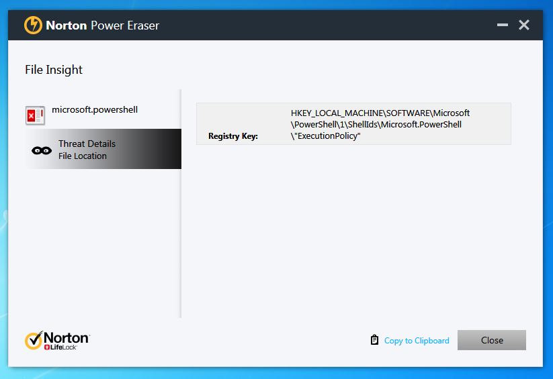This screenshot has width=553, height=379.
Task: Click the File Insight heading
Action: tap(54, 70)
